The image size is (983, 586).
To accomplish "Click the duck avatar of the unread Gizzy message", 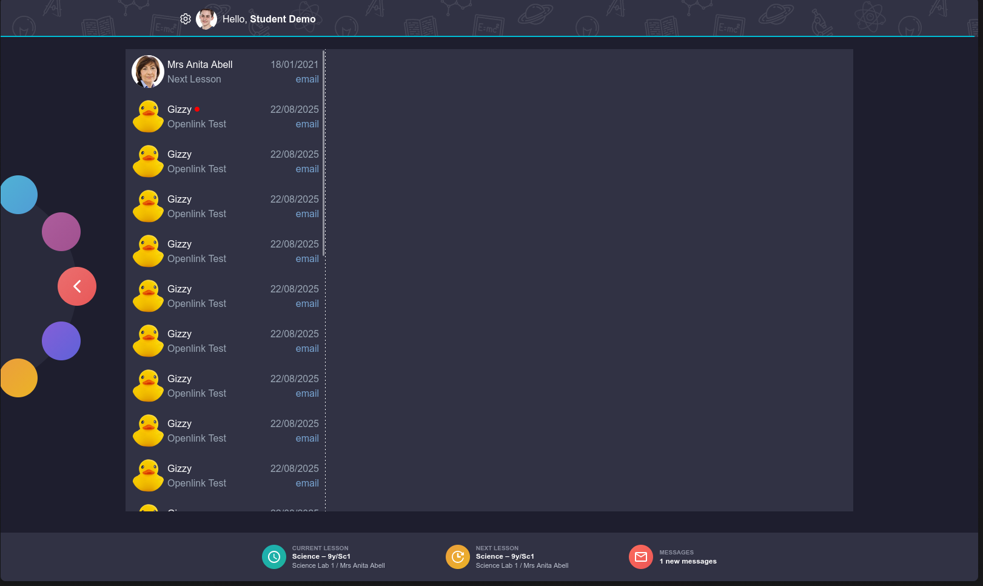I will [x=148, y=116].
